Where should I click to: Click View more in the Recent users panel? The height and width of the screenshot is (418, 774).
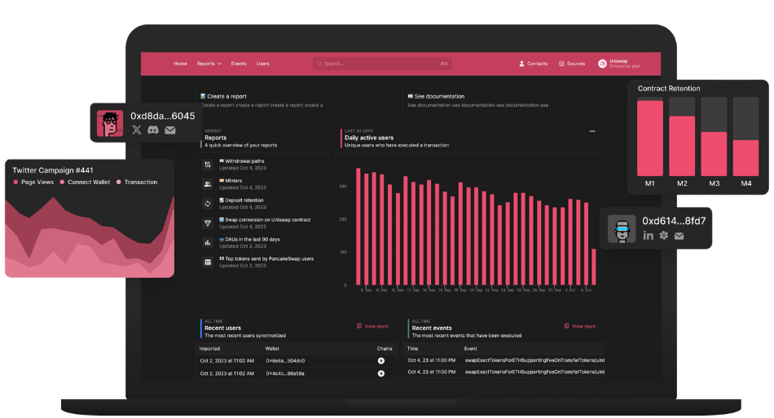tap(372, 326)
